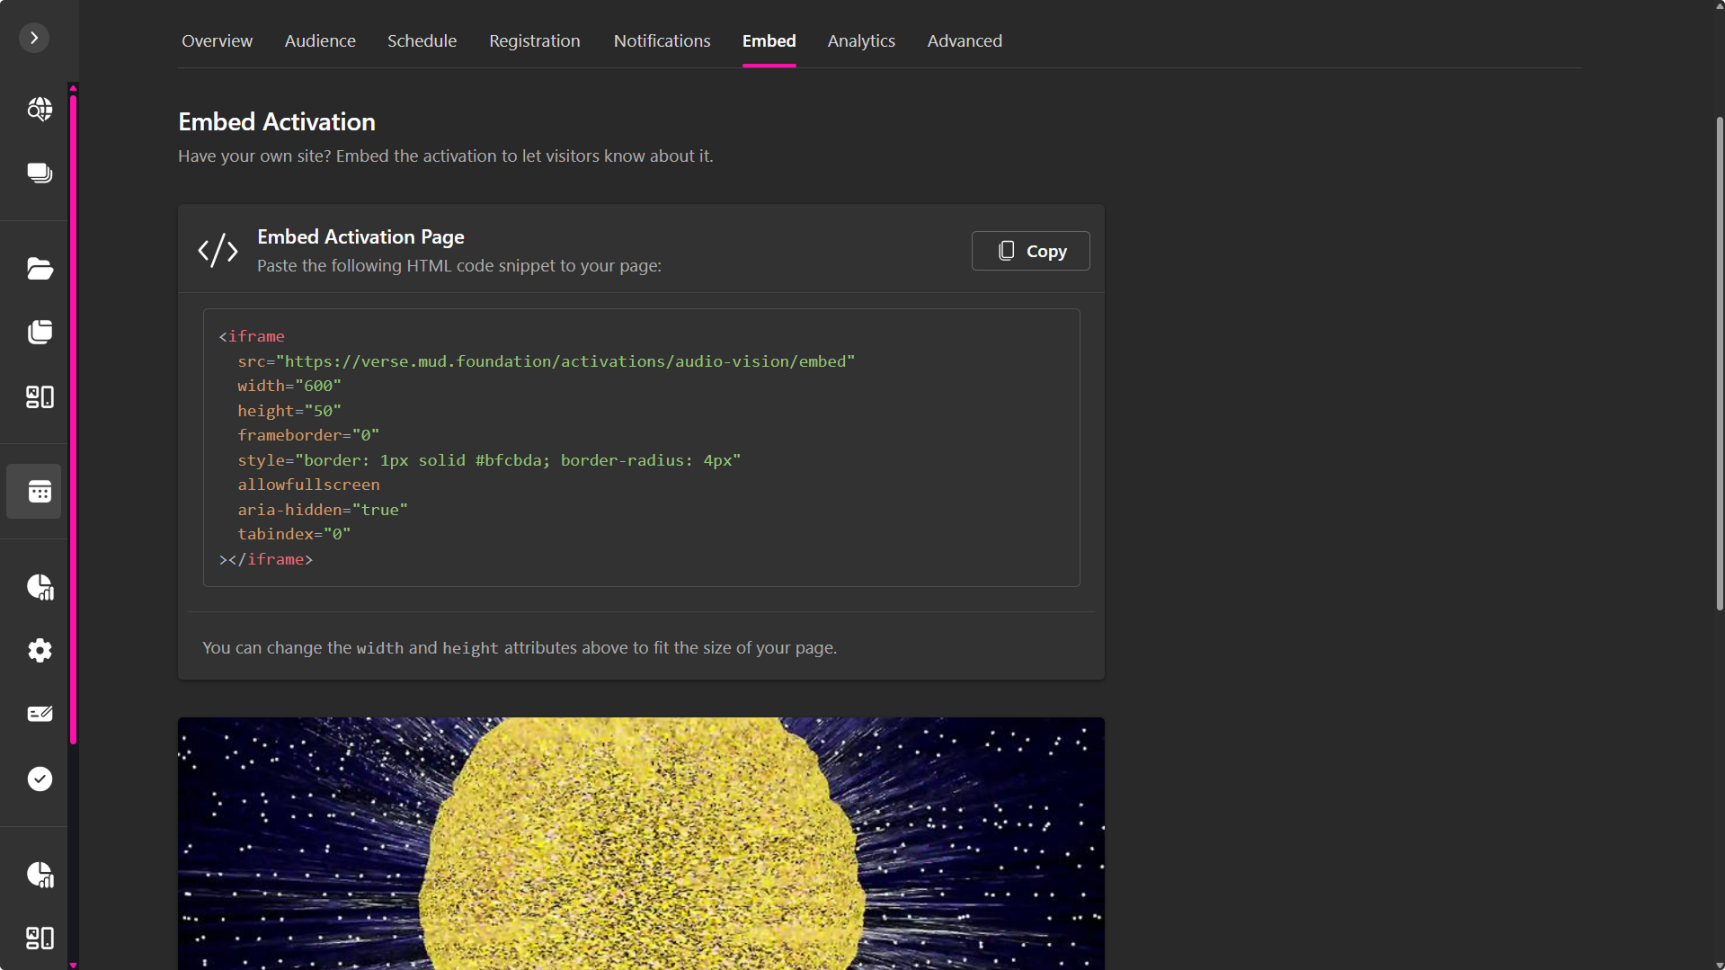The width and height of the screenshot is (1725, 970).
Task: Open the folder icon in sidebar
Action: pyautogui.click(x=40, y=268)
